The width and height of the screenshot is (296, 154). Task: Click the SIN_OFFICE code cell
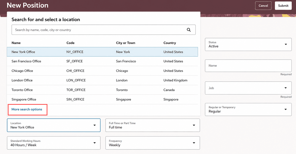(x=75, y=100)
